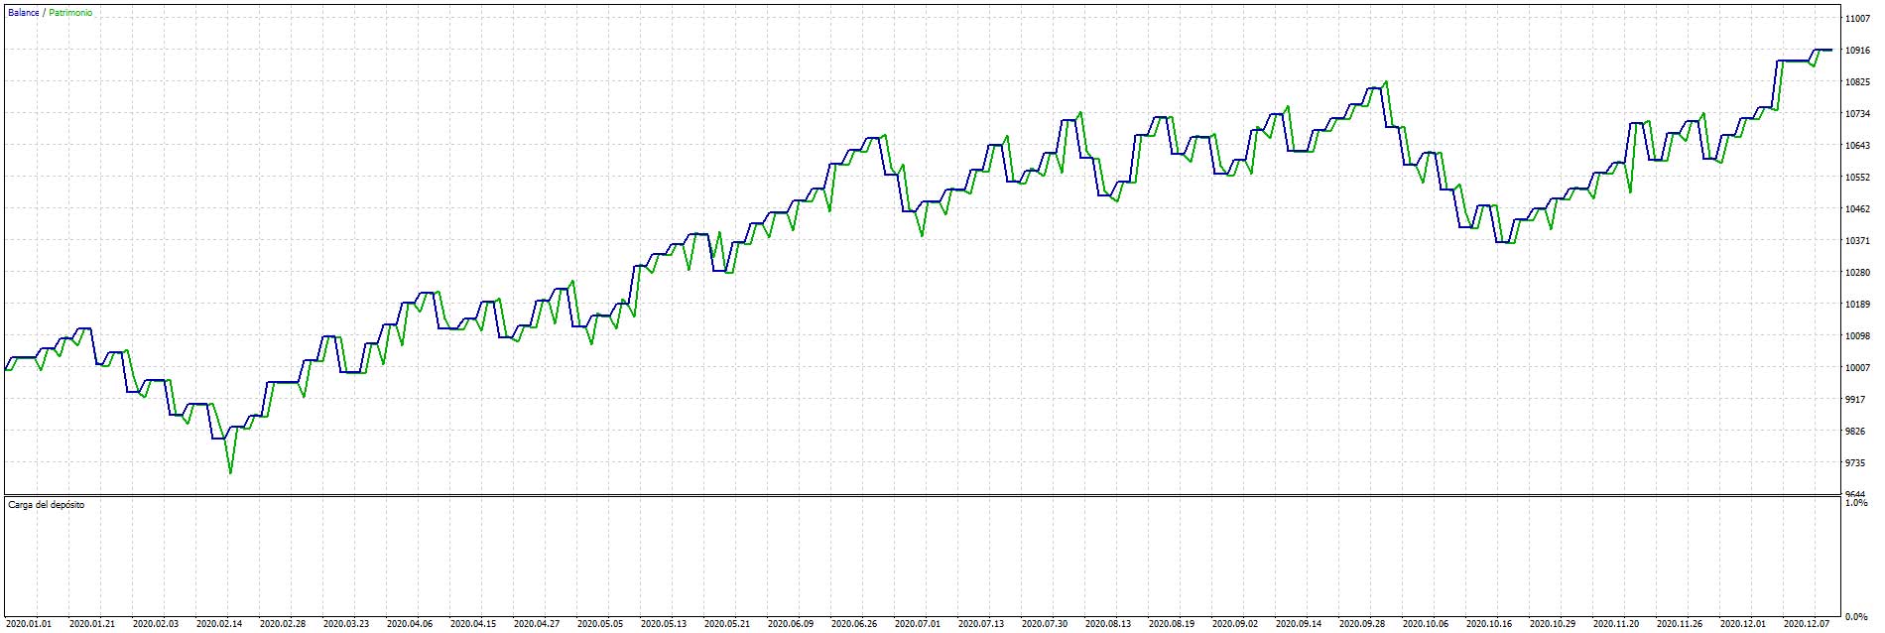This screenshot has height=633, width=1885.
Task: Click the Carga del depósito panel label
Action: click(x=47, y=505)
